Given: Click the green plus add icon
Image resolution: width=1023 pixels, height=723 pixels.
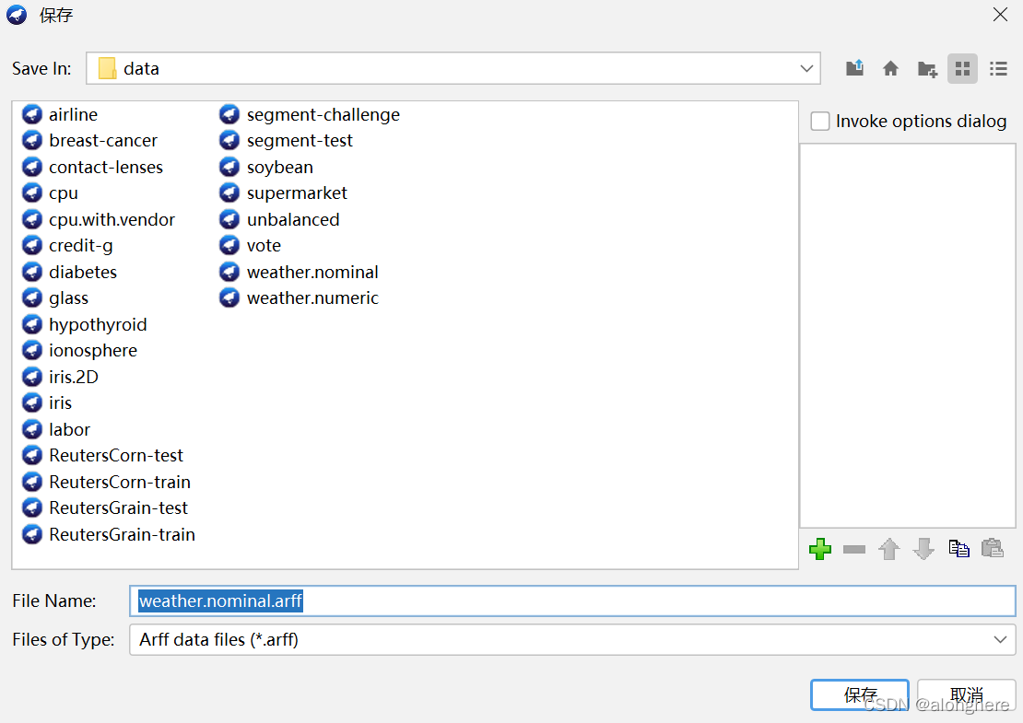Looking at the screenshot, I should click(819, 549).
